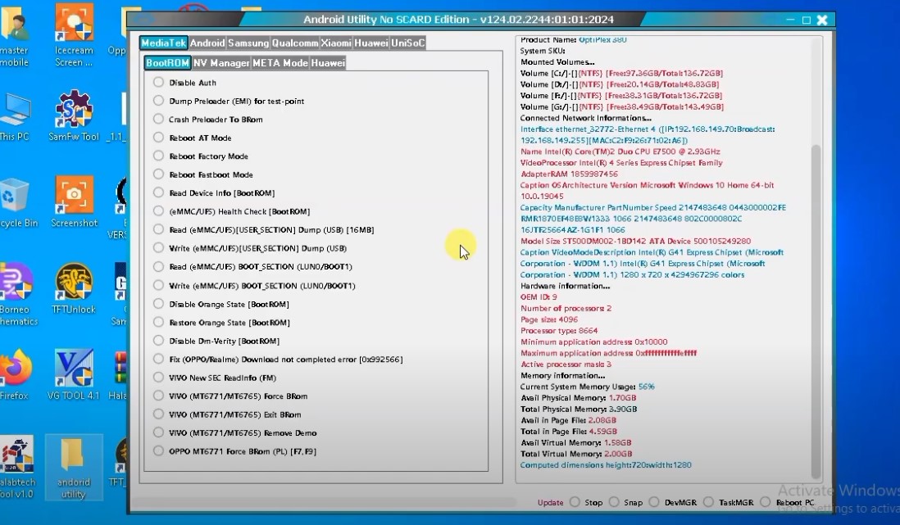Screen dimensions: 900x525
Task: Open the andorid utility folder
Action: click(74, 468)
